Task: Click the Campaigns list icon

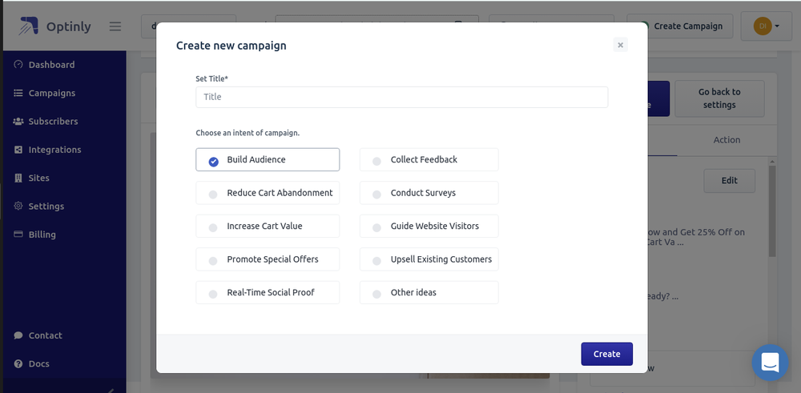Action: coord(18,93)
